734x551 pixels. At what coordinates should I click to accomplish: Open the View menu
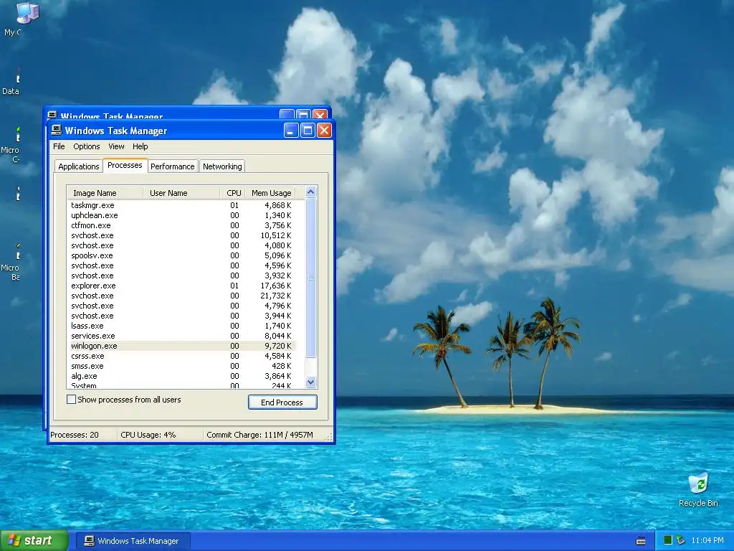pos(116,146)
